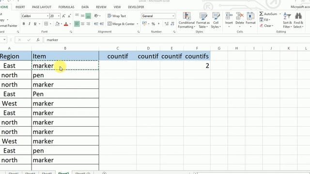
Task: Apply Comma Style
Action: [159, 24]
